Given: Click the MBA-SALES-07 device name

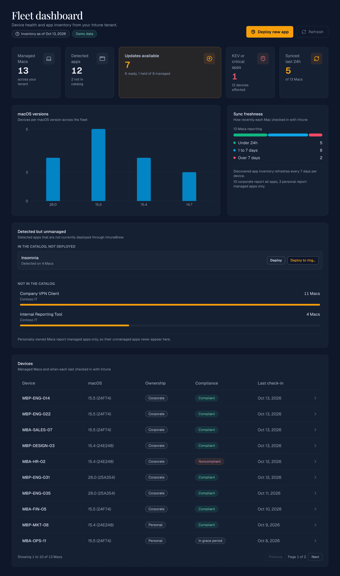Looking at the screenshot, I should coord(37,430).
